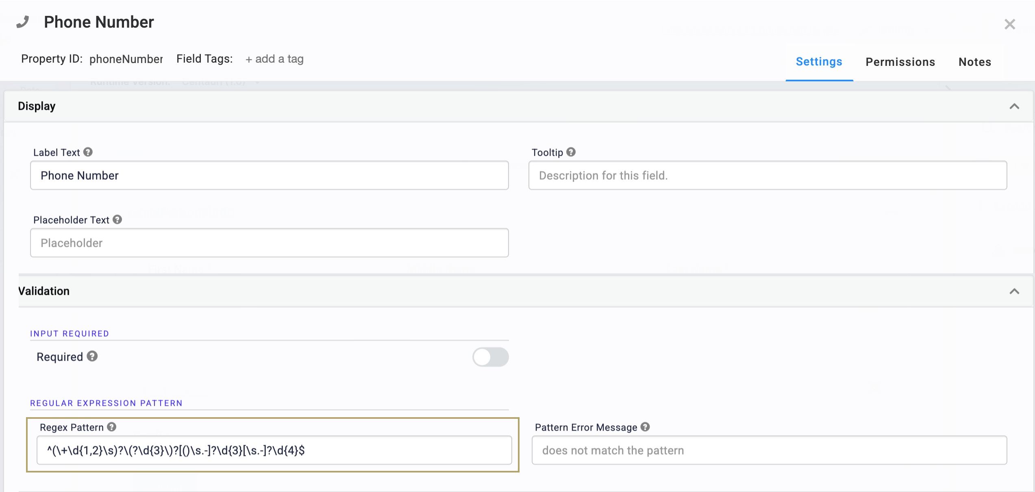Switch to the Permissions tab
The image size is (1035, 492).
point(900,62)
